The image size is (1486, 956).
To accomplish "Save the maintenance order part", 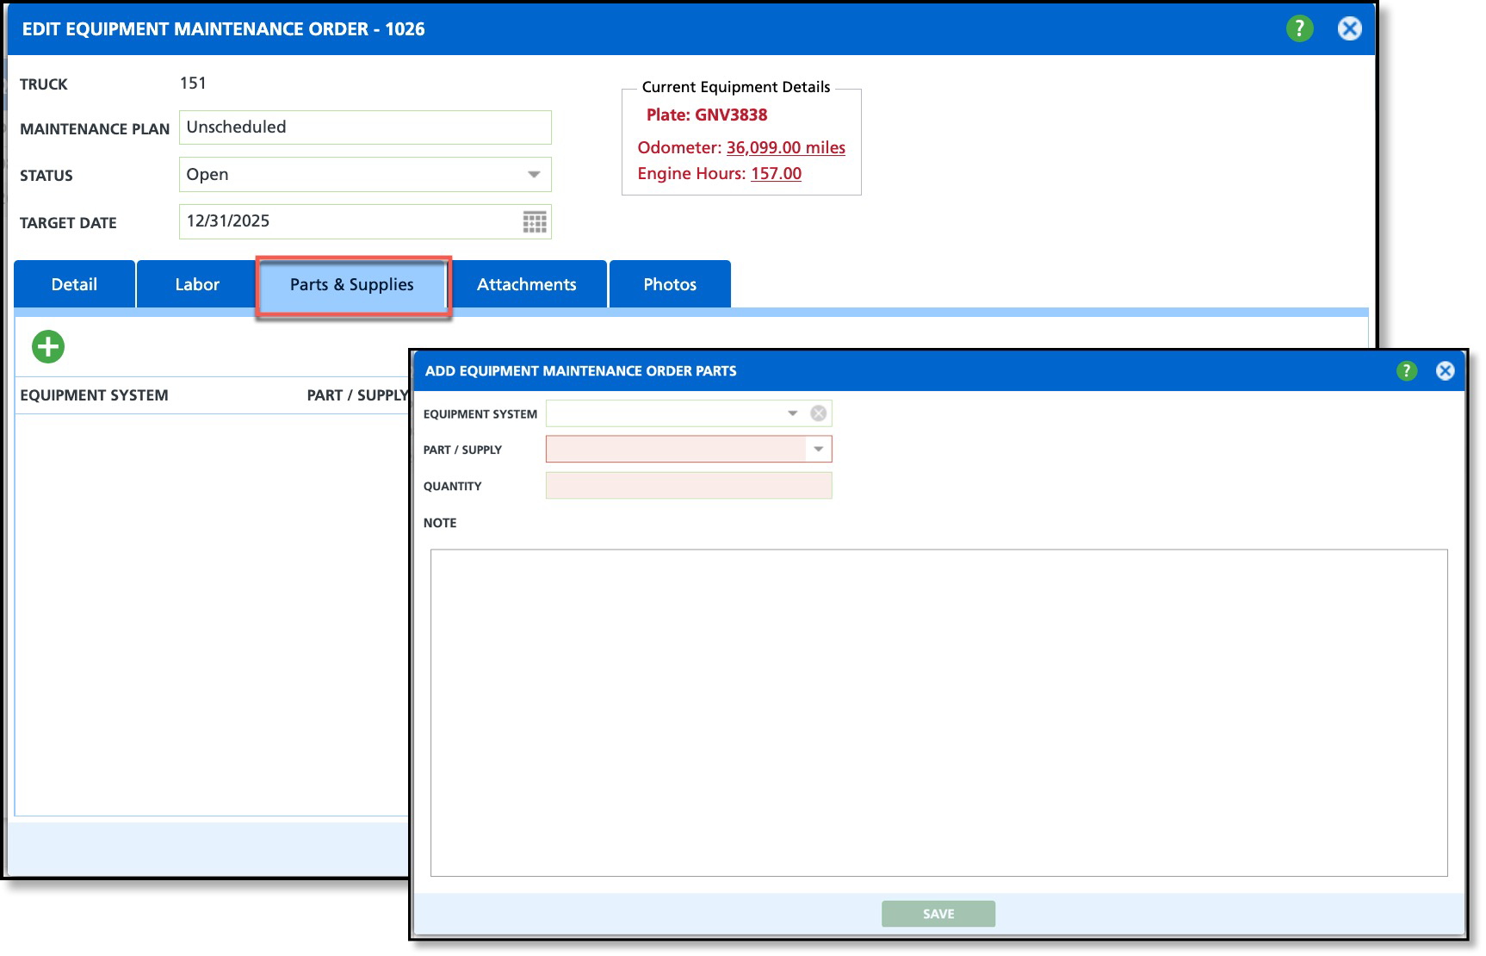I will pyautogui.click(x=938, y=914).
